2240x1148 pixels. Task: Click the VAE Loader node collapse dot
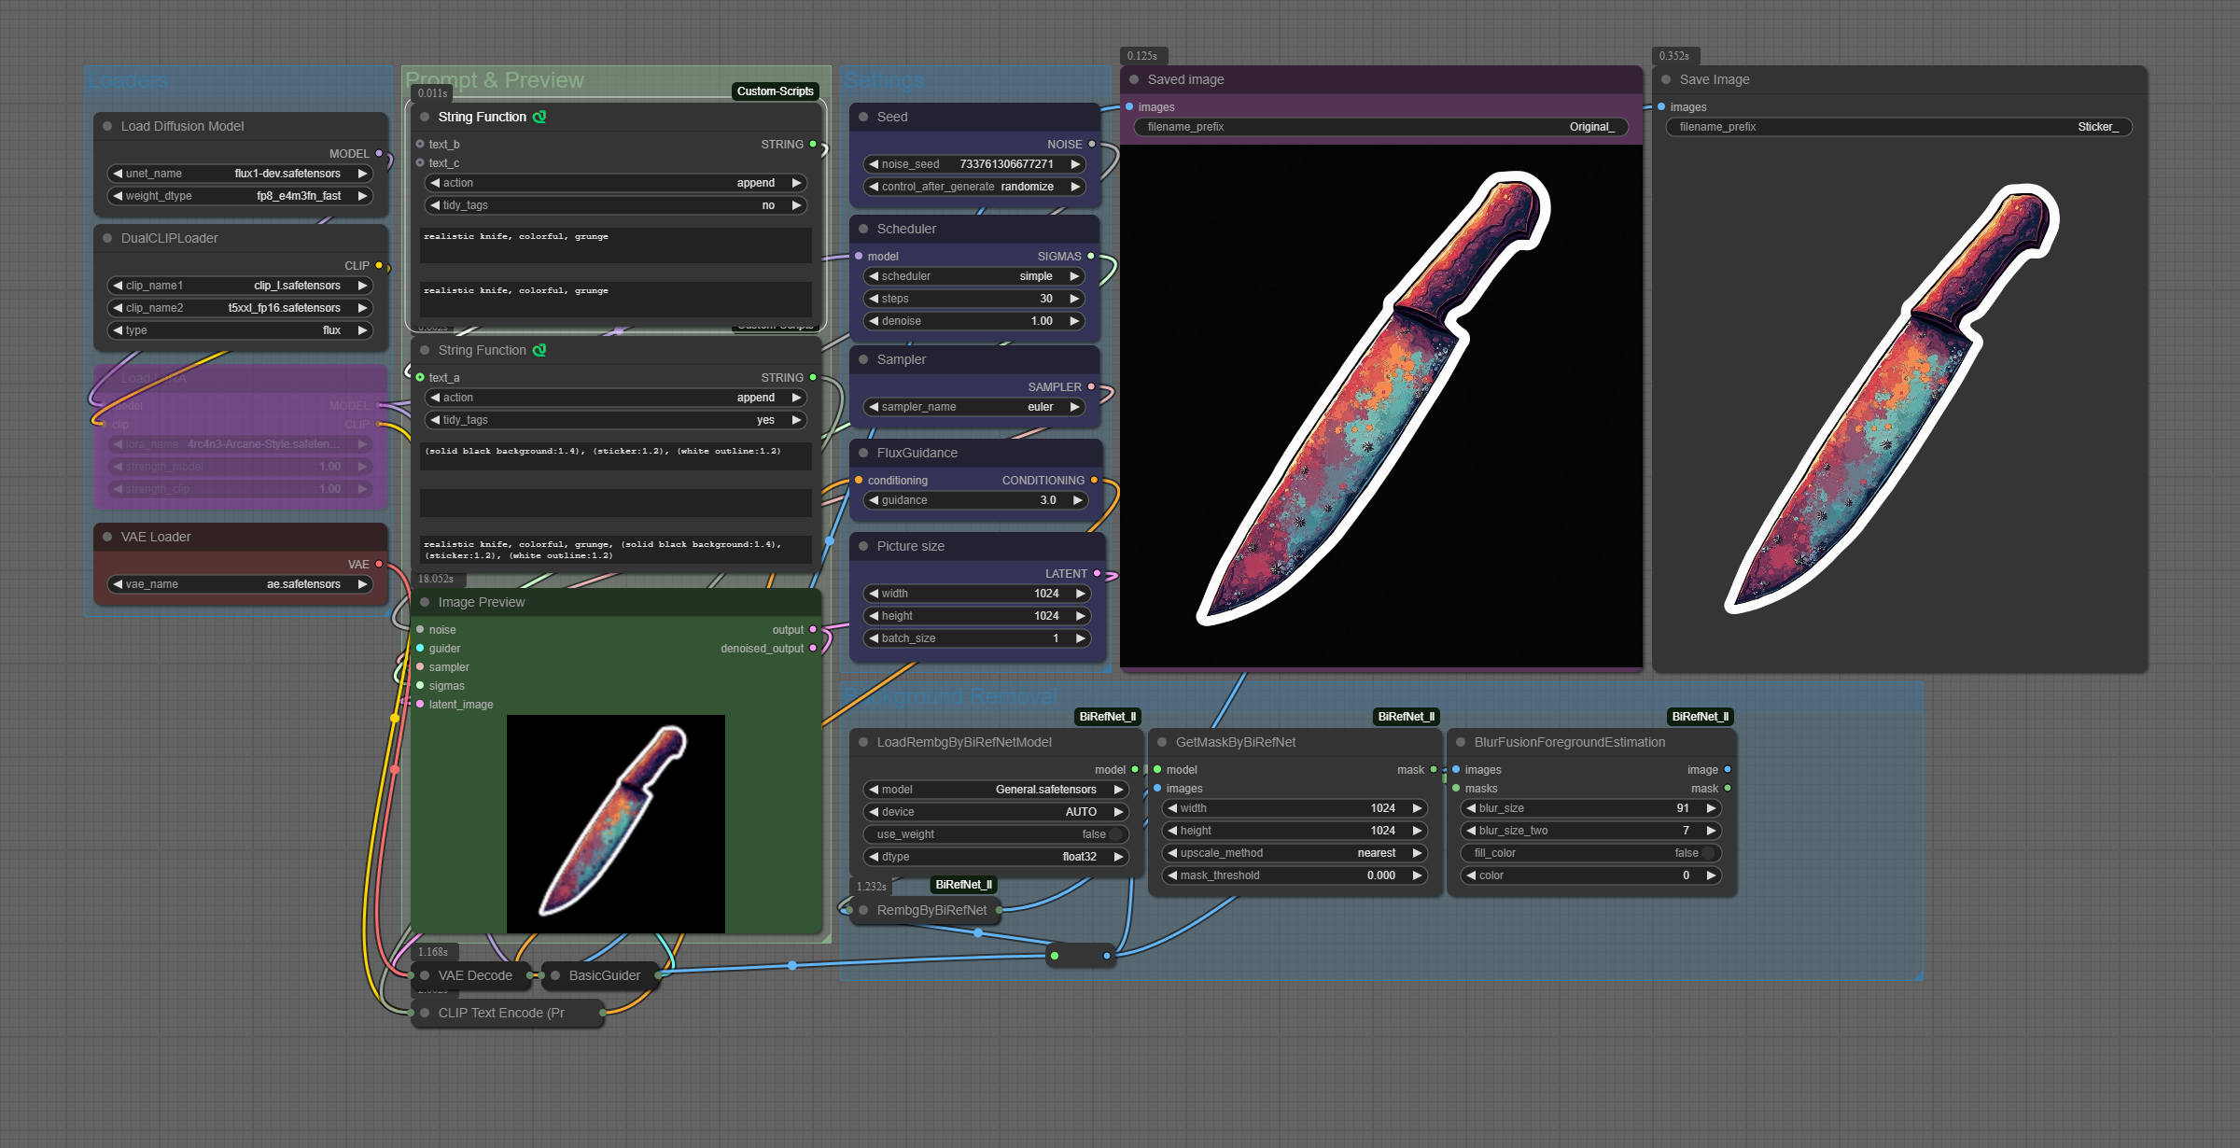click(107, 537)
